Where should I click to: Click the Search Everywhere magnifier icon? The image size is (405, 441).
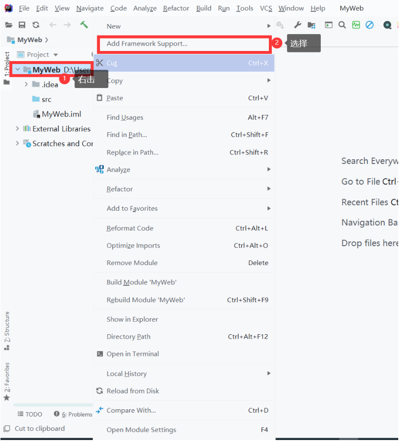(342, 25)
